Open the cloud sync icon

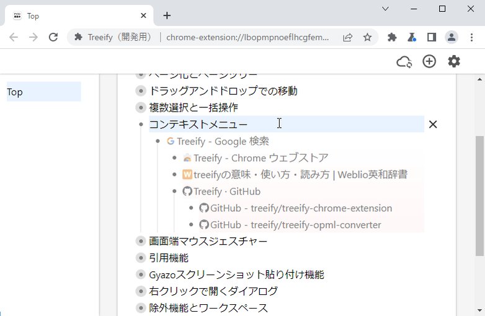(404, 62)
